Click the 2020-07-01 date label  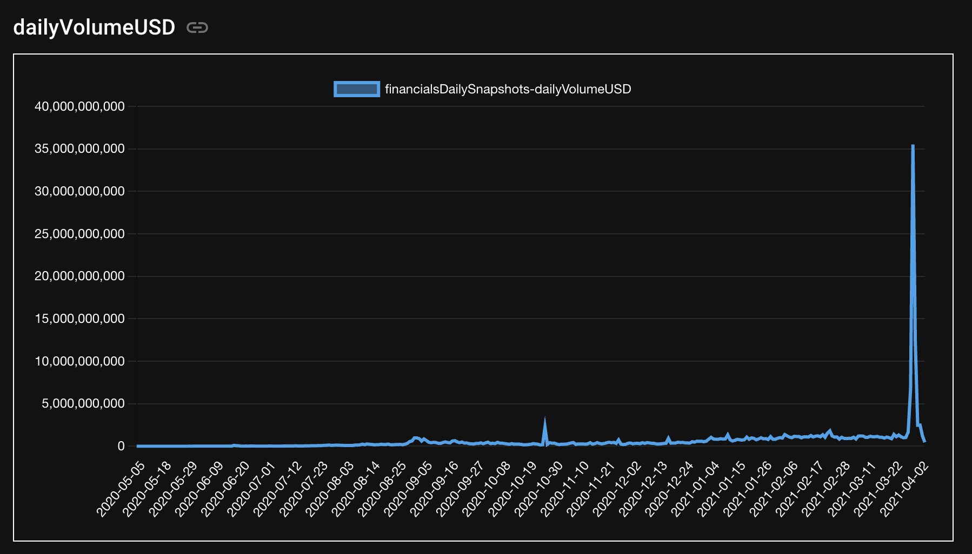click(251, 489)
